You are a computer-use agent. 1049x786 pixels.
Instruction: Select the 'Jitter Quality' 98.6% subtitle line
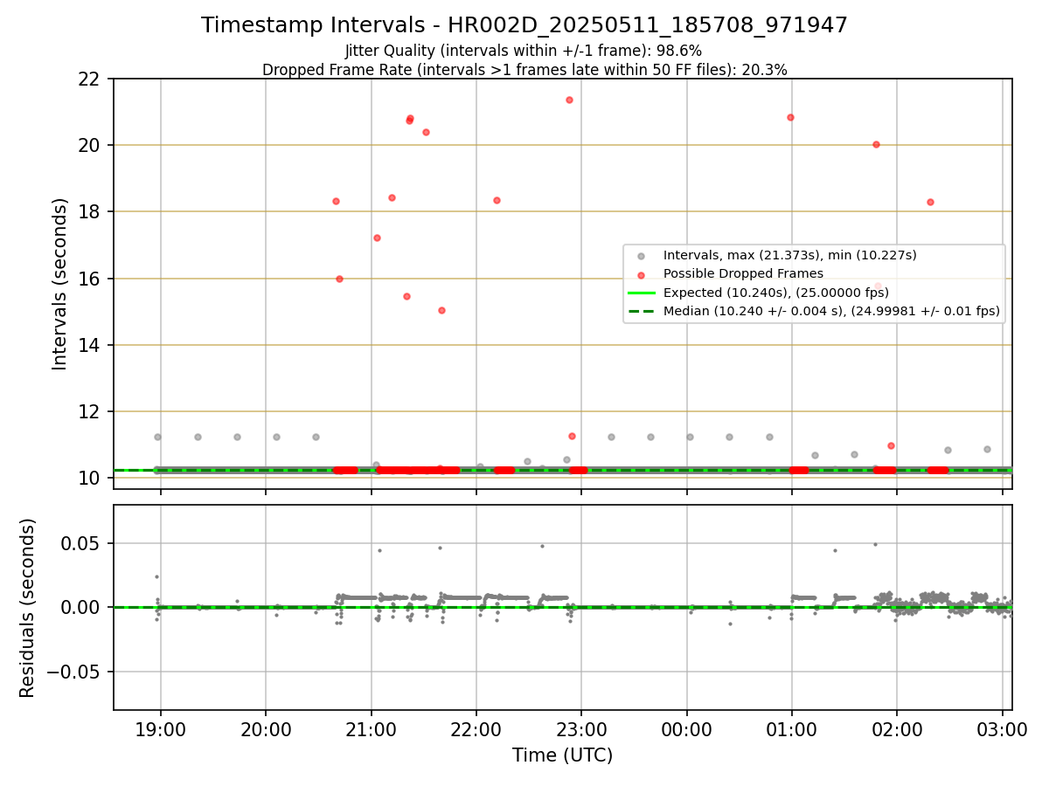pyautogui.click(x=524, y=51)
